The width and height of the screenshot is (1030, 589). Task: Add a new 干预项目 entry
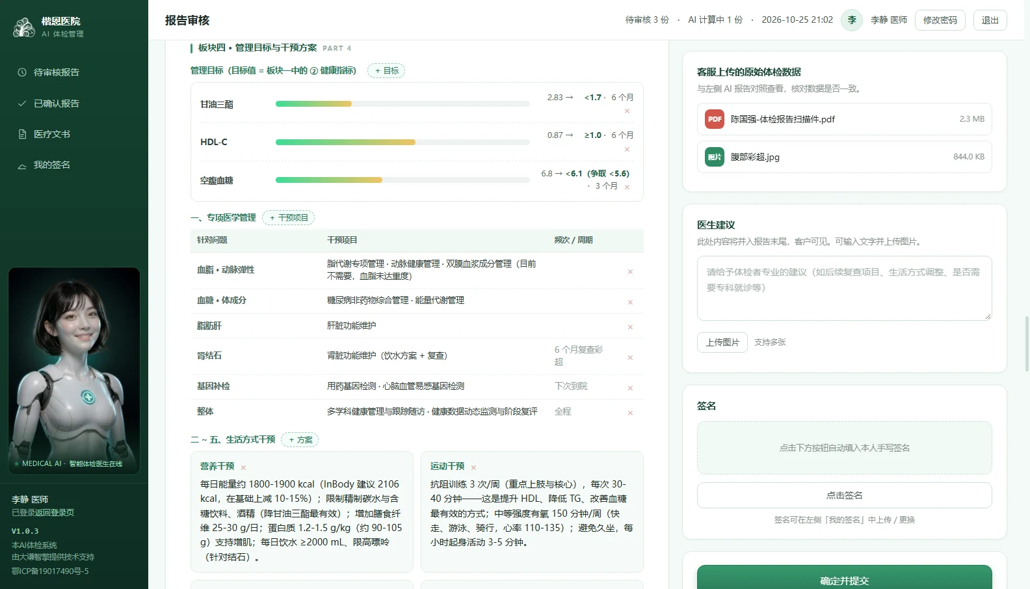click(x=288, y=217)
